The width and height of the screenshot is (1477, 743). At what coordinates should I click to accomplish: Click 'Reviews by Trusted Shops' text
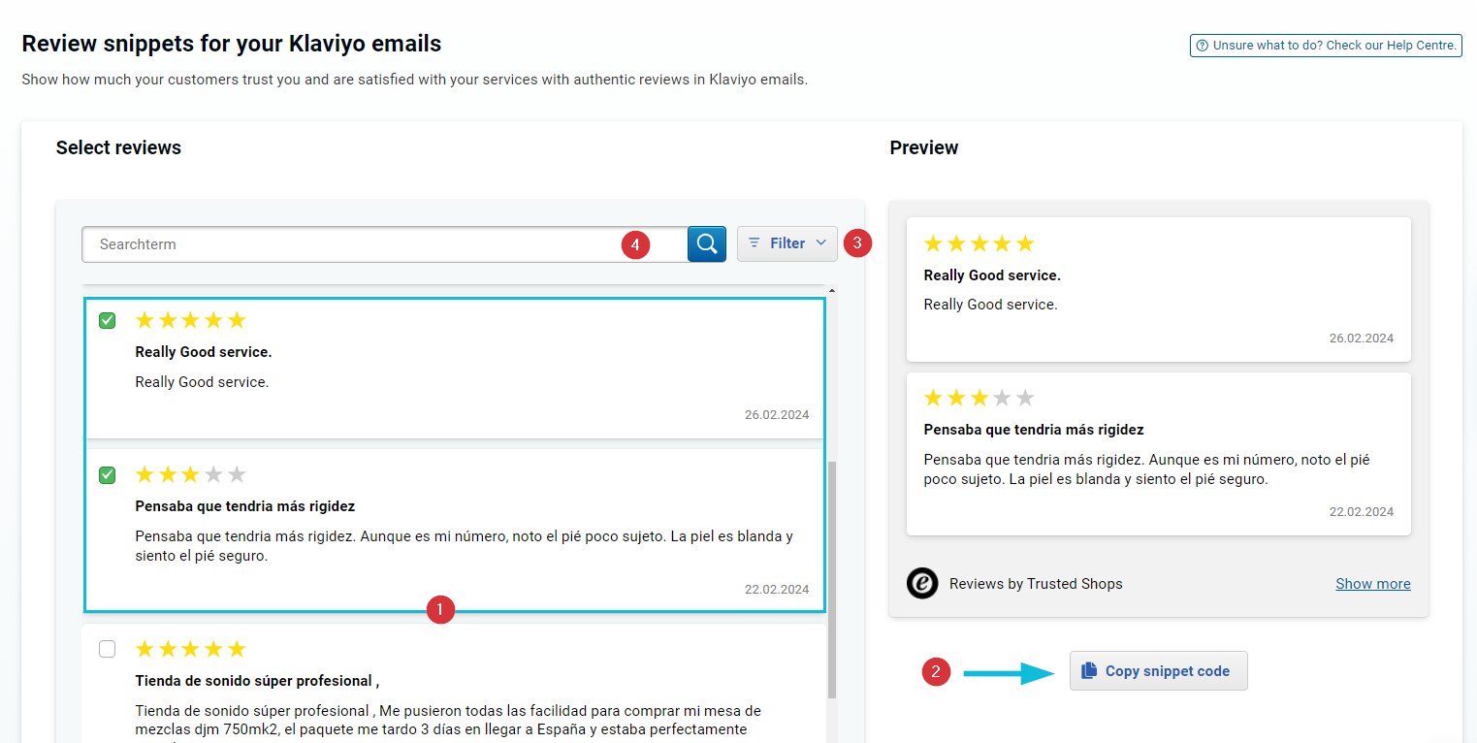(1036, 584)
